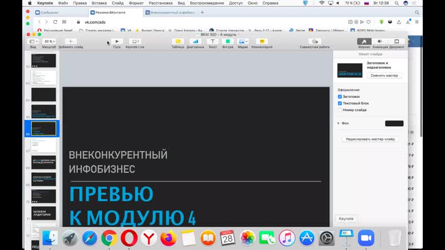Open browser downloads icon
Screen dimensions: 445x250
click(x=408, y=22)
